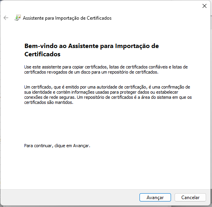
Task: Click the line 'certificados revogados de um disco'
Action: (91, 72)
